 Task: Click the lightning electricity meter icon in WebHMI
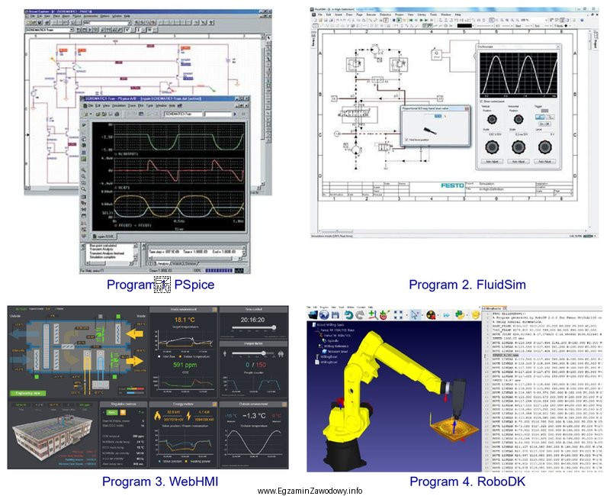coord(188,416)
